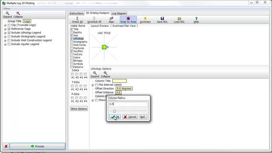Switch to Log Diagram tab
Viewport: 272px width, 153px height.
tap(119, 13)
